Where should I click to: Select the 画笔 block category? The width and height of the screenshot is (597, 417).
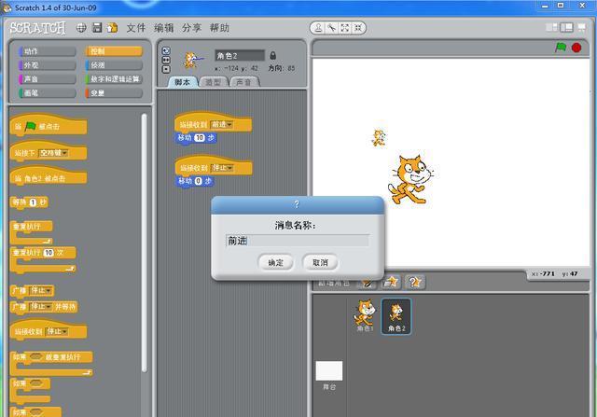pos(48,93)
